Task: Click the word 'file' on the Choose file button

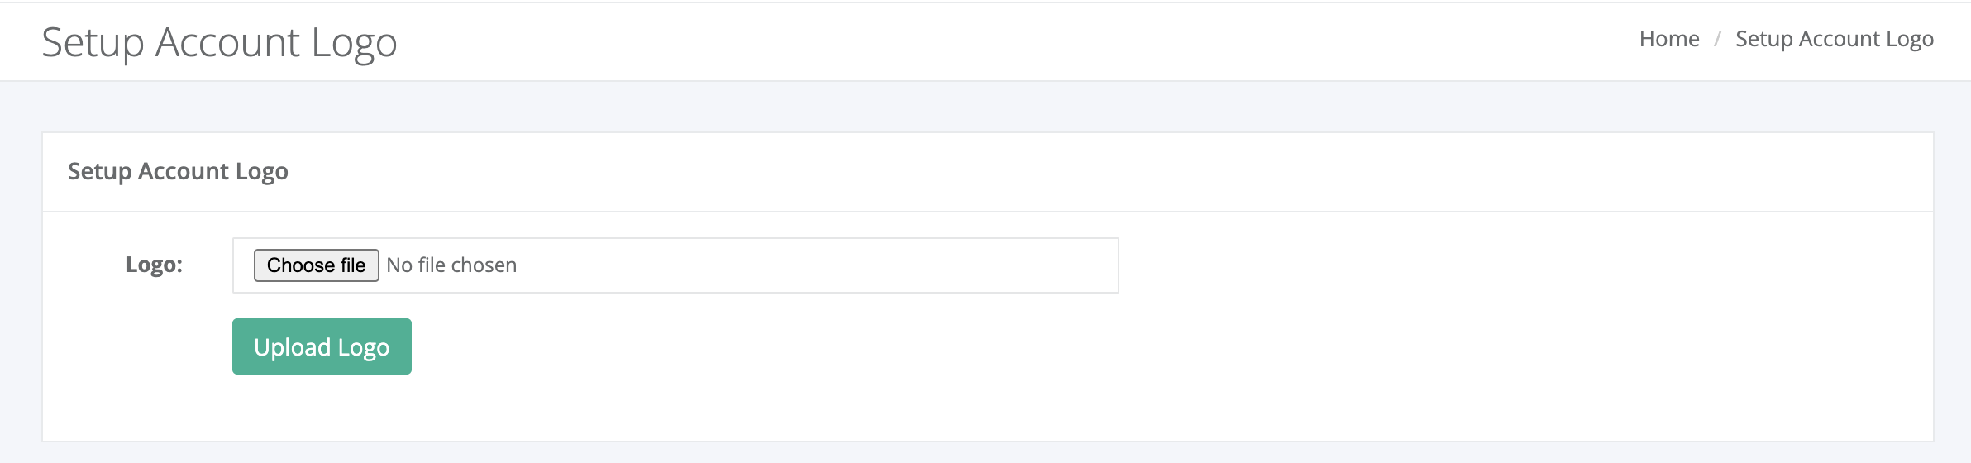Action: coord(353,265)
